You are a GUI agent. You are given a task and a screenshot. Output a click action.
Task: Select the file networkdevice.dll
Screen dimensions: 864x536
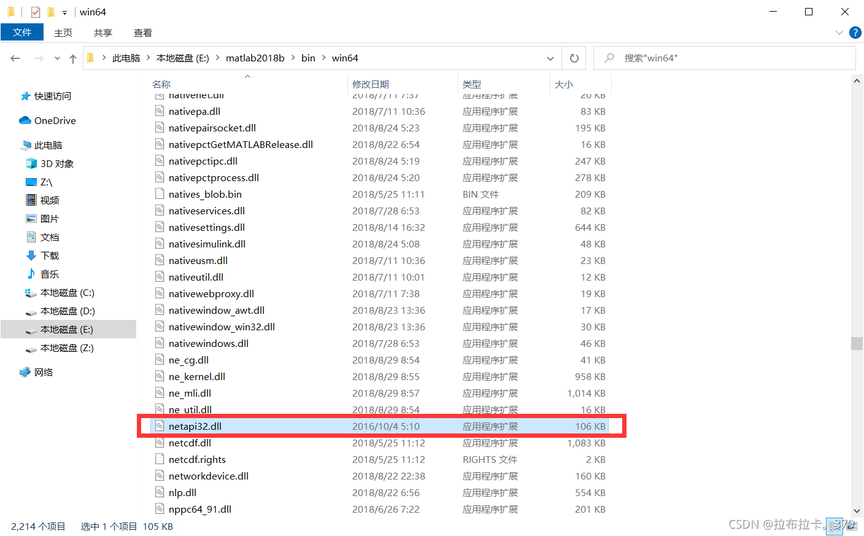point(209,476)
